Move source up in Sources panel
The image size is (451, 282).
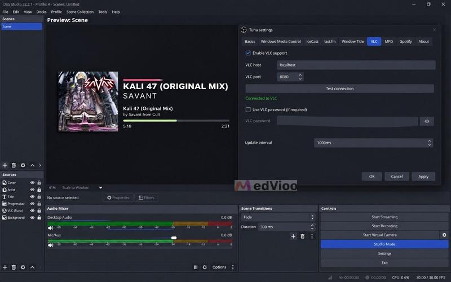pos(32,267)
